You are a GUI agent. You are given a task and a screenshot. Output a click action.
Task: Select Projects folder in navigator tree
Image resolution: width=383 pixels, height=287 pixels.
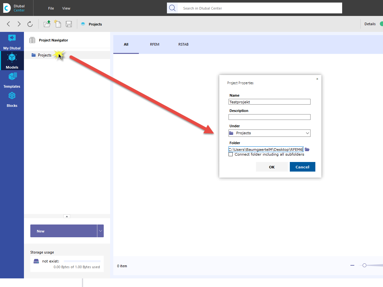pyautogui.click(x=67, y=55)
